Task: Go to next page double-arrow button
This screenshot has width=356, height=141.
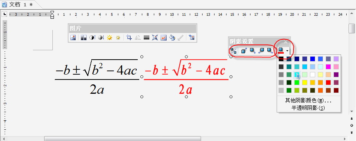Action: coord(352,133)
